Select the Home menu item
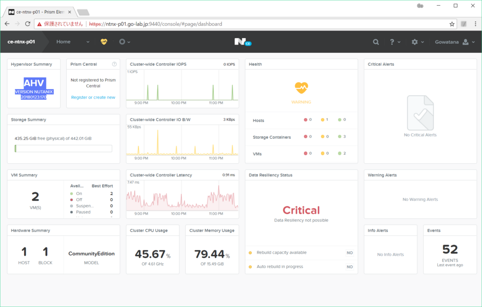The width and height of the screenshot is (482, 307). point(64,42)
